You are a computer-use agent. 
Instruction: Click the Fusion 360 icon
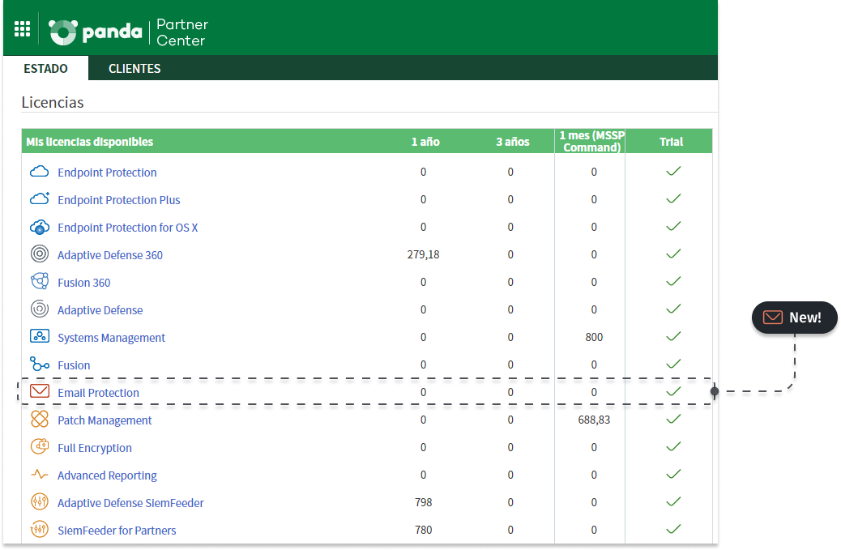coord(39,281)
